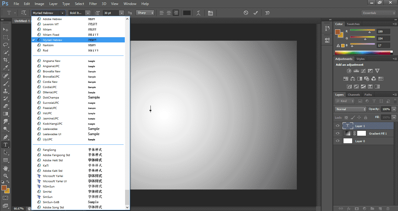The image size is (398, 211).
Task: Open the font style Bold Italic dropdown
Action: [x=88, y=13]
